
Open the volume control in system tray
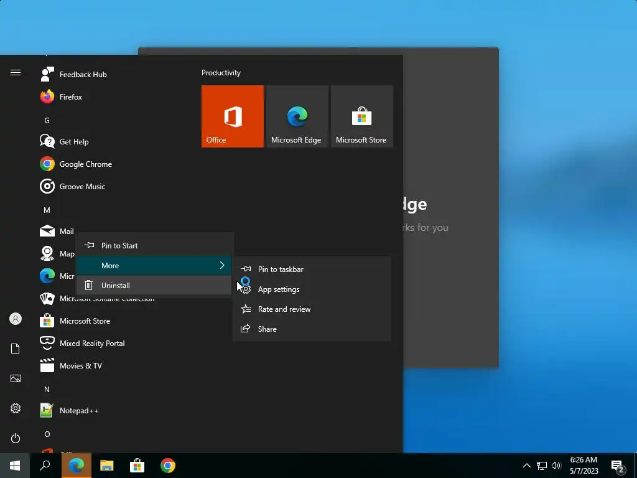tap(556, 466)
